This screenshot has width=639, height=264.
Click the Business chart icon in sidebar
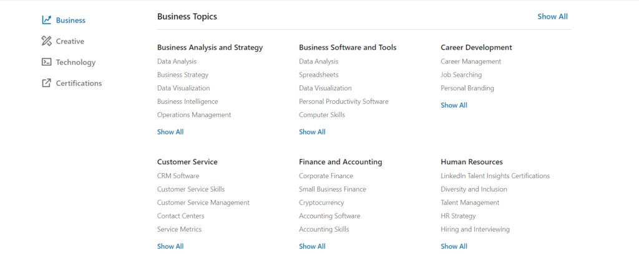pyautogui.click(x=46, y=20)
